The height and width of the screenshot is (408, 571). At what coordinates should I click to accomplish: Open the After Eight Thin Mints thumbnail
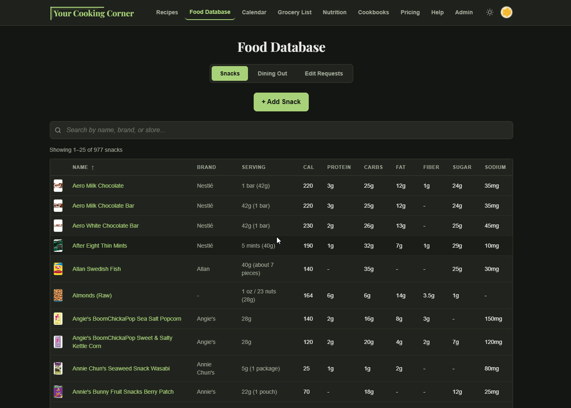pyautogui.click(x=58, y=246)
